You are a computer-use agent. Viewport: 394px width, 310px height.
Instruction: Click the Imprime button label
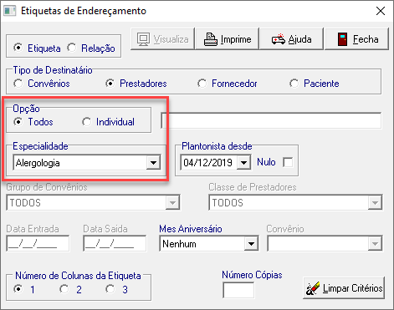pos(236,39)
